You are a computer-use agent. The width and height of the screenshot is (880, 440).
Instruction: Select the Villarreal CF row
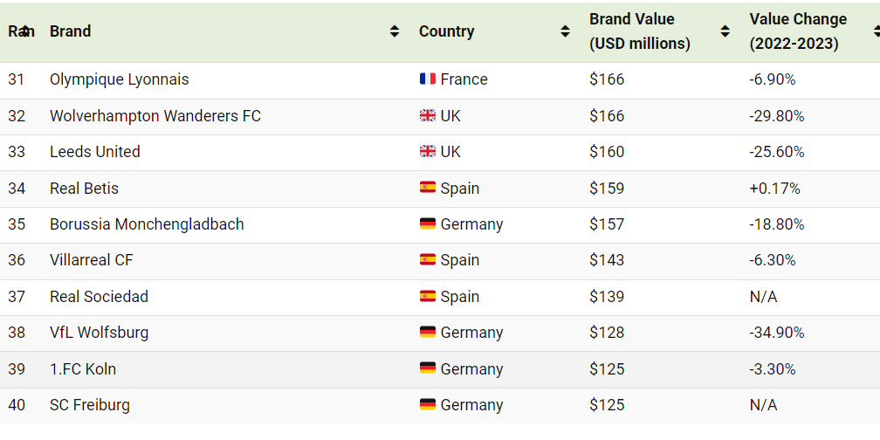point(440,260)
